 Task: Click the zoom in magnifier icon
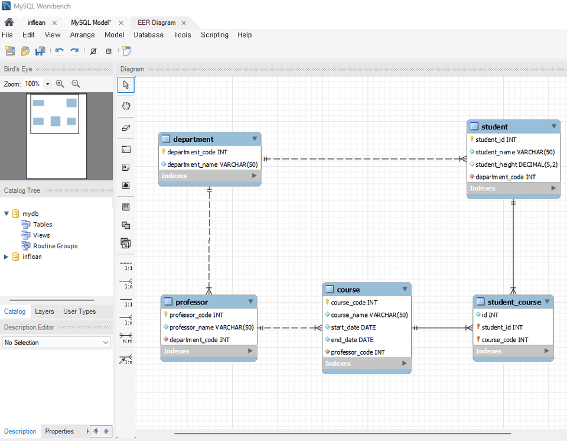click(x=60, y=84)
